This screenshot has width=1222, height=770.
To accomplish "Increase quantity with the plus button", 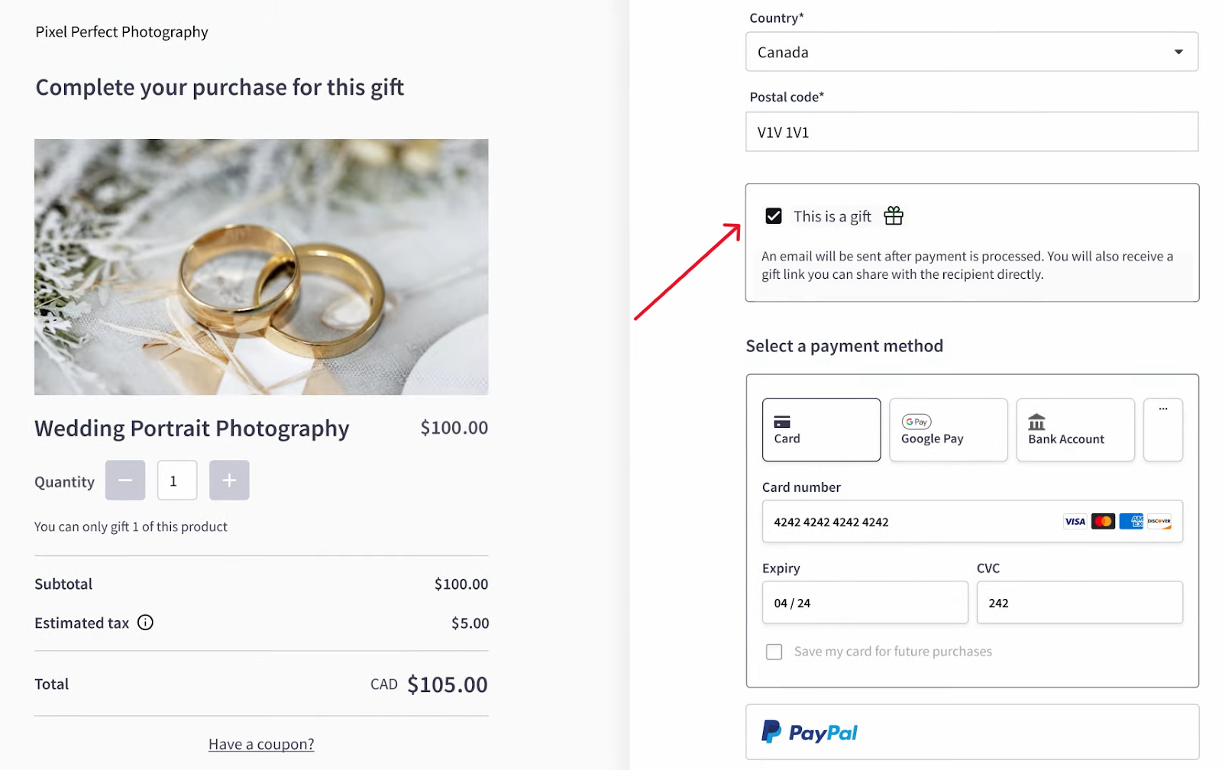I will [x=228, y=480].
